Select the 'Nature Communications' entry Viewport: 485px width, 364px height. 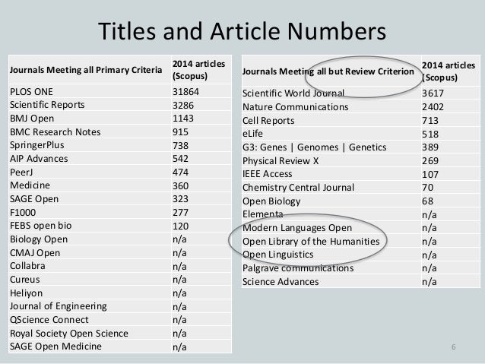click(x=296, y=107)
